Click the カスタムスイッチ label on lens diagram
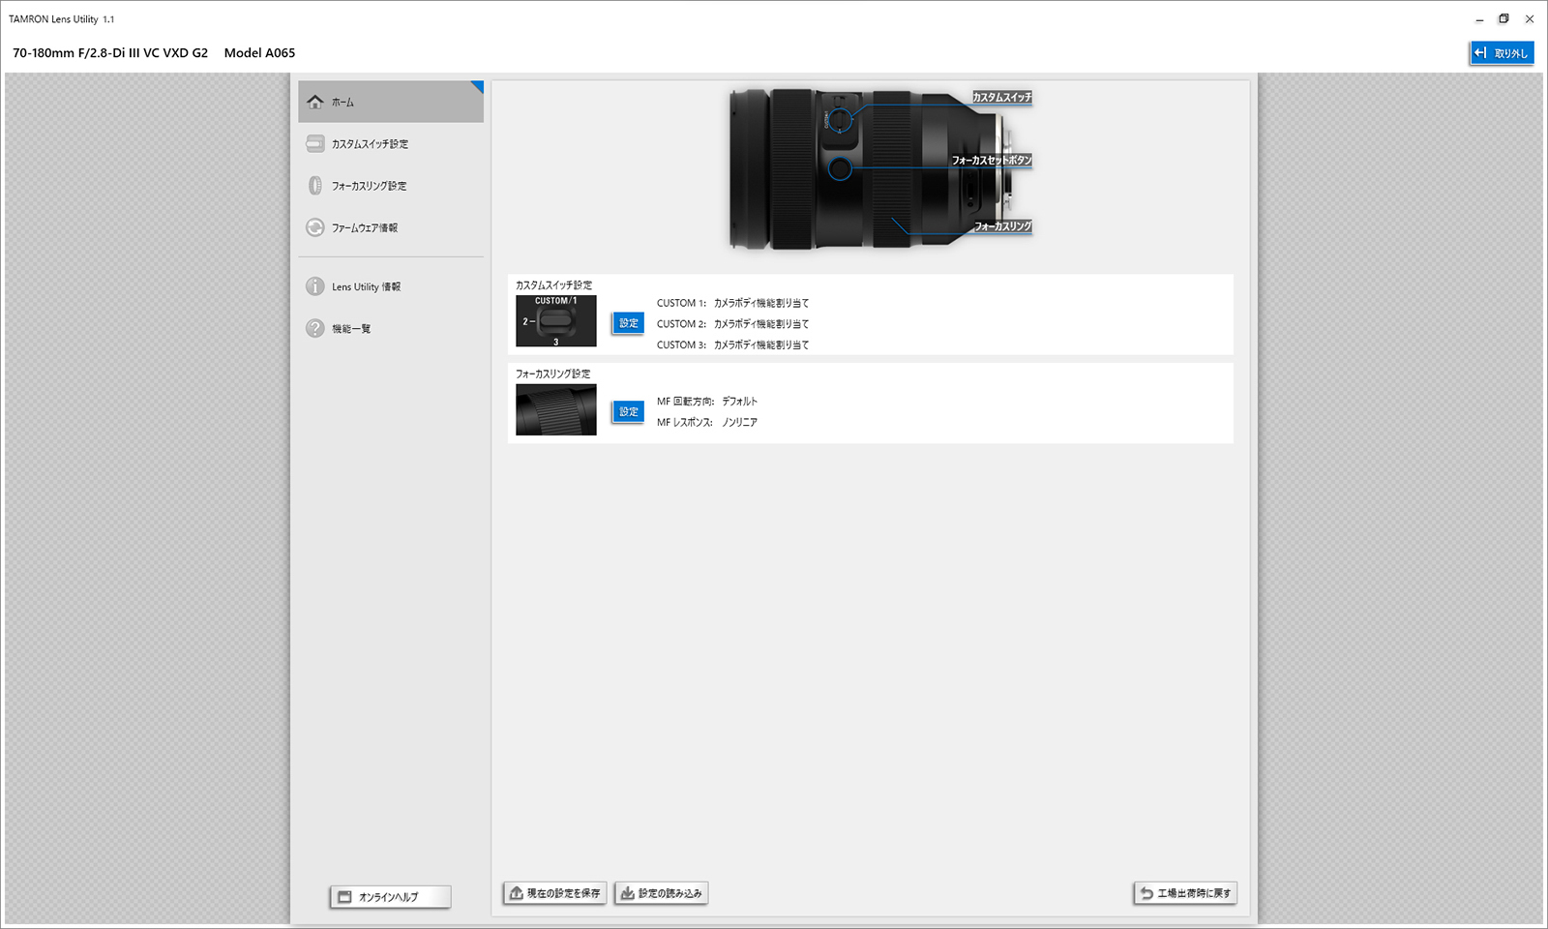This screenshot has width=1548, height=929. [x=1000, y=97]
